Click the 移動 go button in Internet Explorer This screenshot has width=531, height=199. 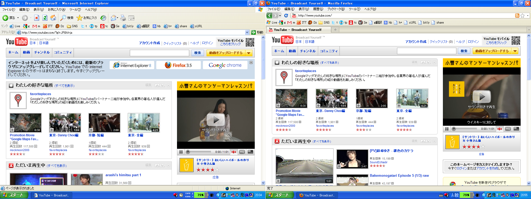(x=257, y=32)
